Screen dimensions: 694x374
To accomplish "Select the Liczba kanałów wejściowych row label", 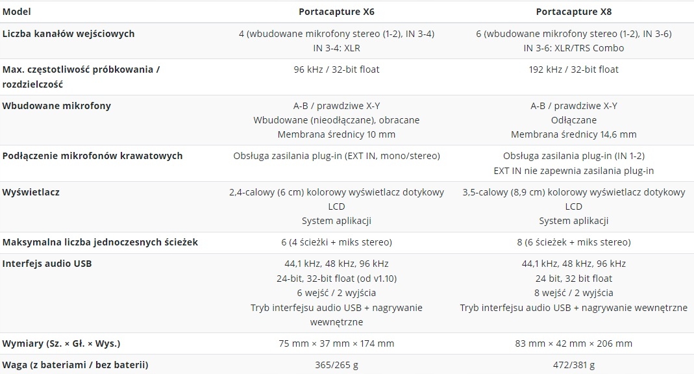I will 69,34.
